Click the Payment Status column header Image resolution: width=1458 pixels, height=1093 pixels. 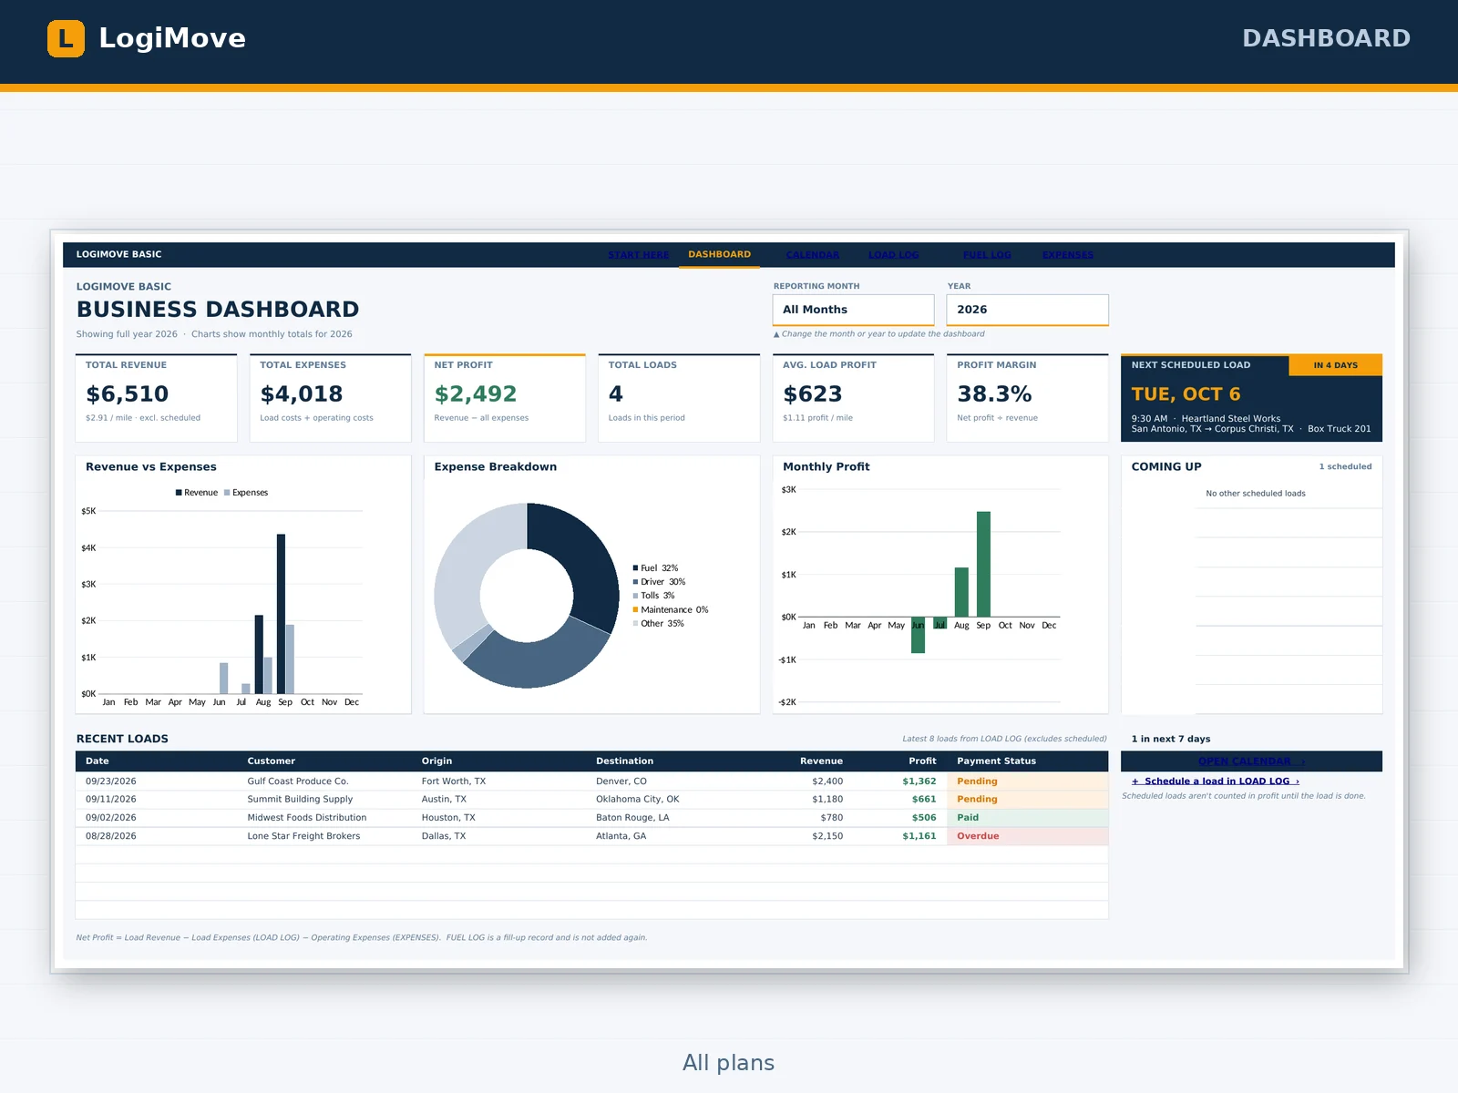(996, 761)
